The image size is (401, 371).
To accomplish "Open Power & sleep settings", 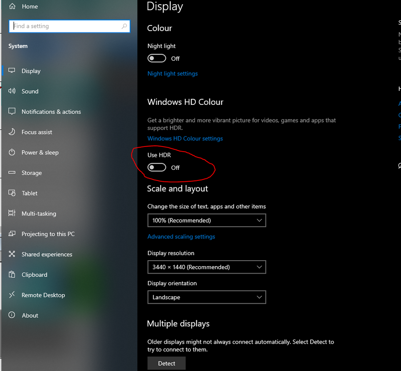I will tap(40, 153).
